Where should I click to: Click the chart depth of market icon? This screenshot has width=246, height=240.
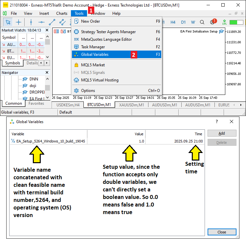(63, 32)
